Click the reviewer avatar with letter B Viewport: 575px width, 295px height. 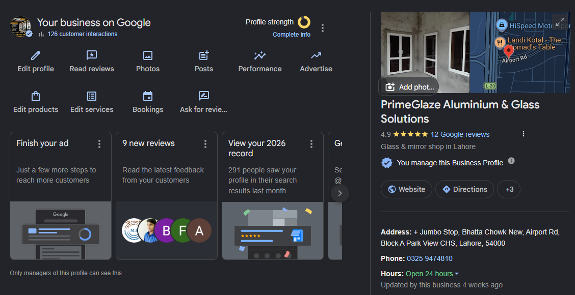click(x=166, y=230)
